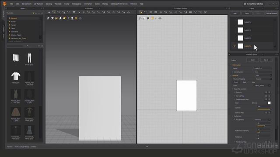Click the Open button in Property Editor
The image size is (280, 157).
252,60
